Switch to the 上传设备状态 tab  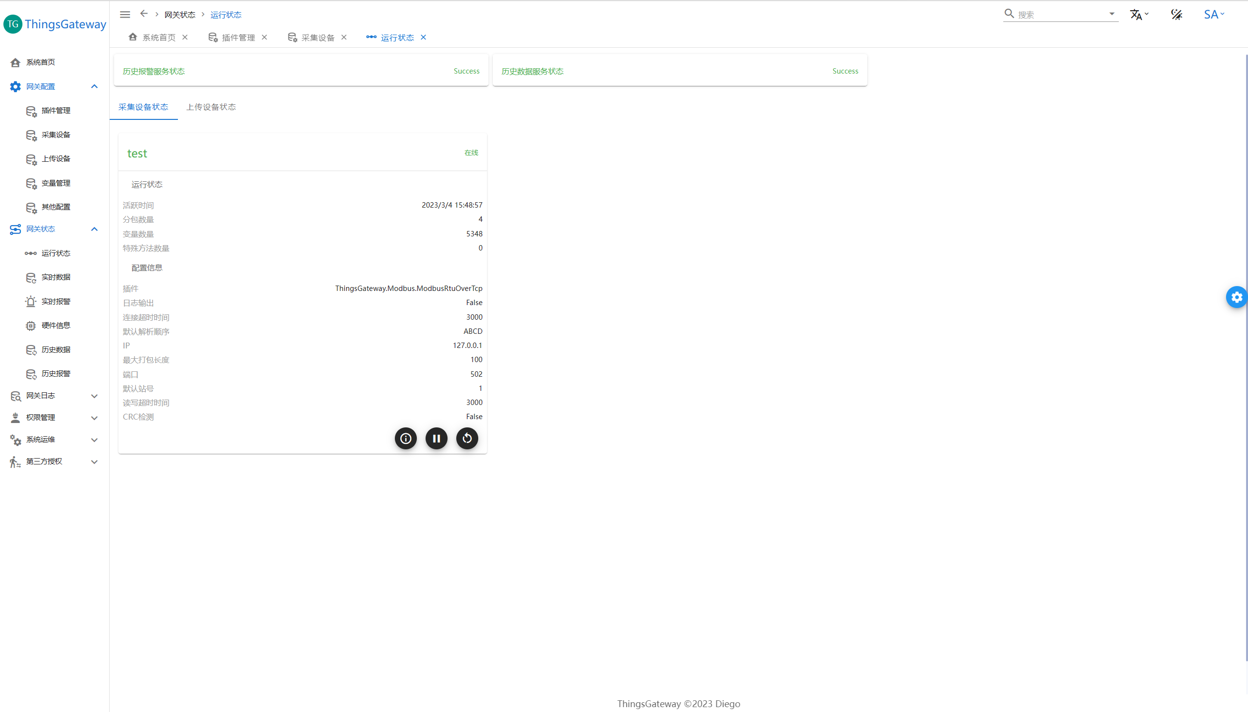point(211,107)
